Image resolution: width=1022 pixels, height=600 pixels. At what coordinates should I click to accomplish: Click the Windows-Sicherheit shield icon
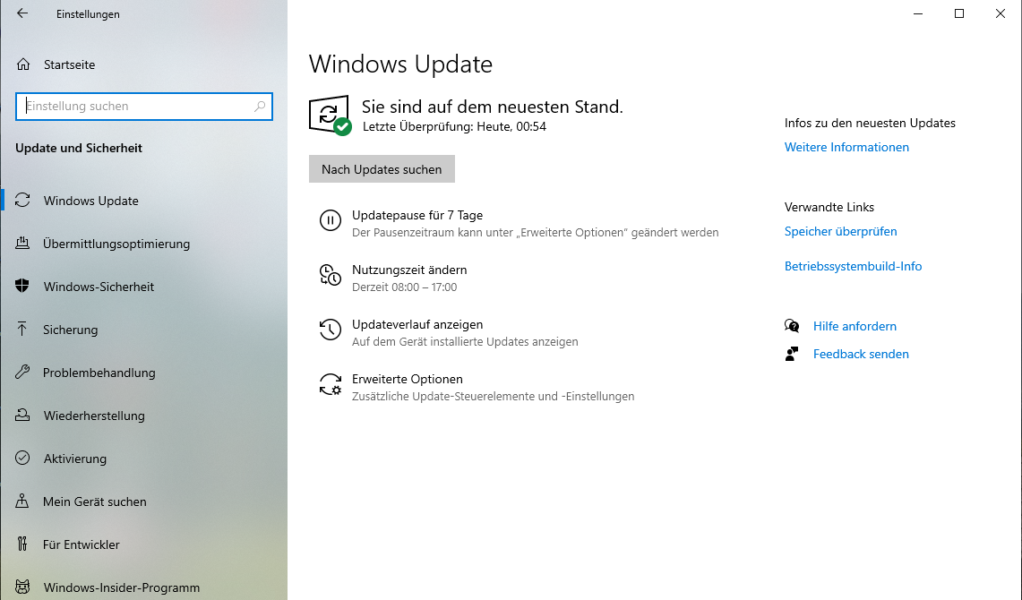(22, 286)
